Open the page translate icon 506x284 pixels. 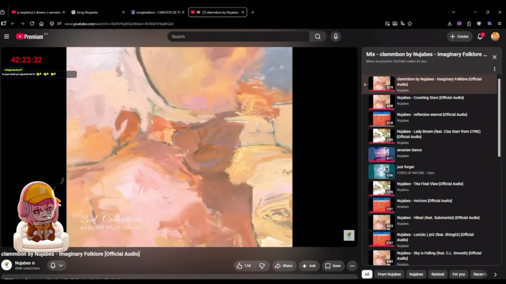[402, 24]
